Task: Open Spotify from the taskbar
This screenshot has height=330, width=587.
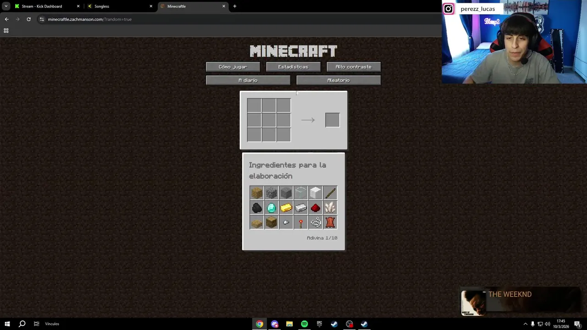Action: click(x=305, y=324)
